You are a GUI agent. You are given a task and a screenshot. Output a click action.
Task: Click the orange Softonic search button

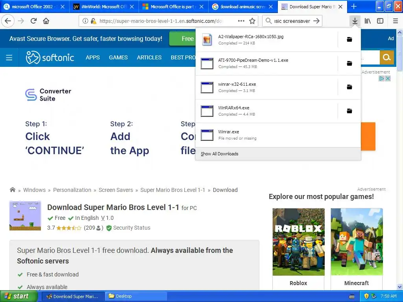386,57
